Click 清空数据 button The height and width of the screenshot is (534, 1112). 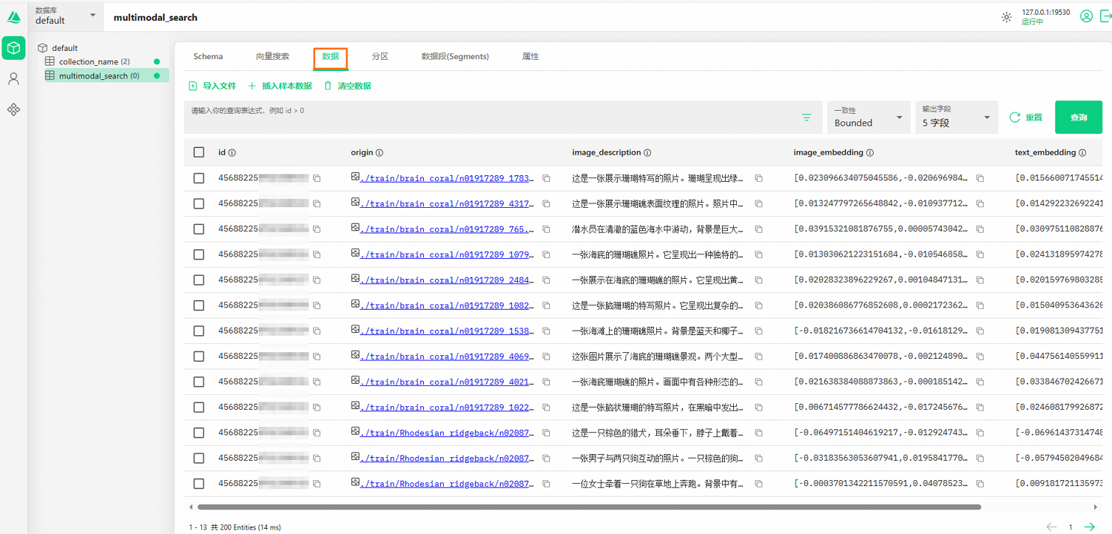348,86
